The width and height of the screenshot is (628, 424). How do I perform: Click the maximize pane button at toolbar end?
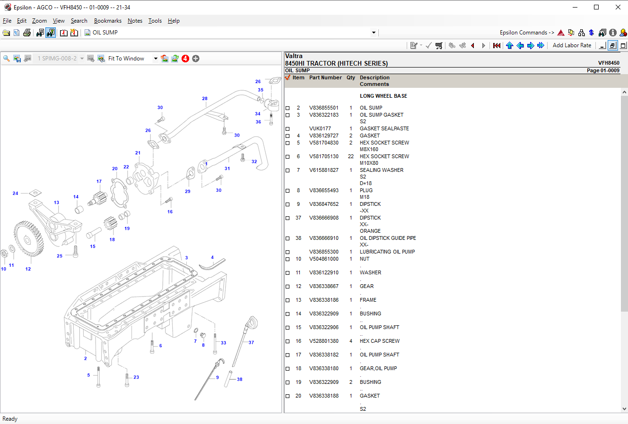[x=624, y=45]
